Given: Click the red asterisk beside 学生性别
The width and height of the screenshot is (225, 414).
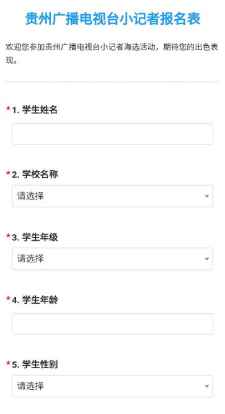Looking at the screenshot, I should pos(8,364).
